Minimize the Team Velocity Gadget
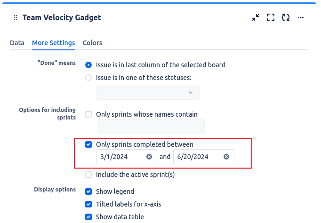This screenshot has height=223, width=321. (x=256, y=17)
